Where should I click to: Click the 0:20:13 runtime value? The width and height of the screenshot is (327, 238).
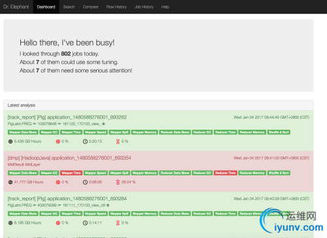(x=95, y=141)
